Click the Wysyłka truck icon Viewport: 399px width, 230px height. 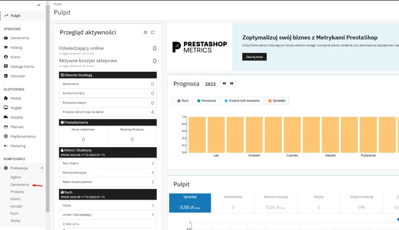coord(6,117)
